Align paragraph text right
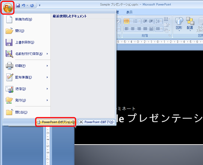 [x=139, y=29]
